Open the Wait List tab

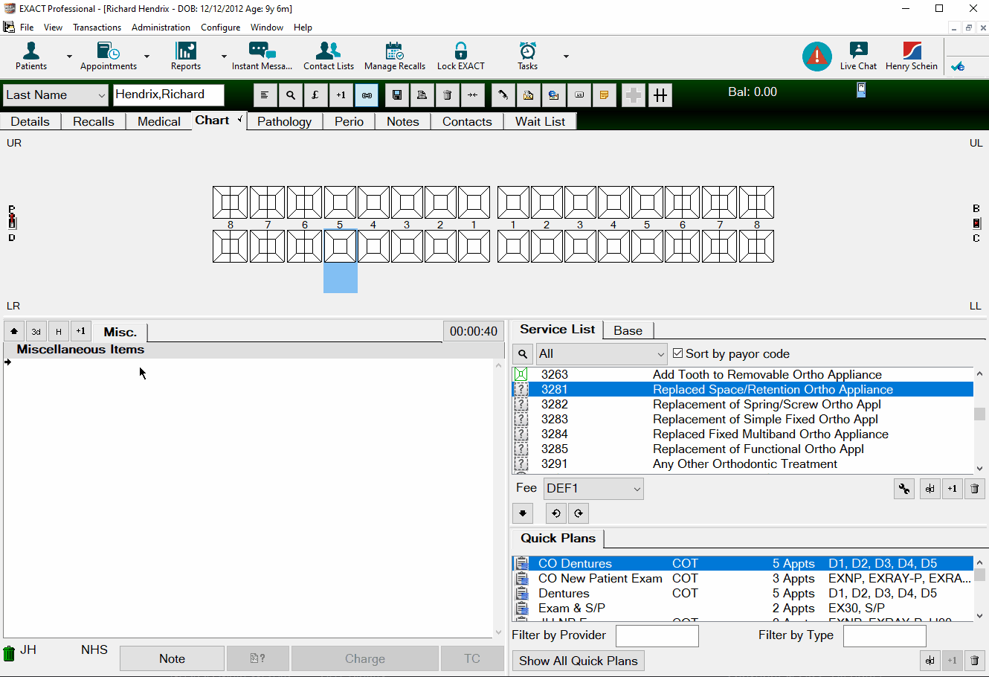click(x=540, y=121)
